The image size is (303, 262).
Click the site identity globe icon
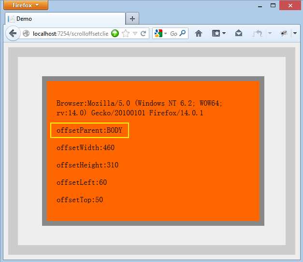[x=26, y=33]
